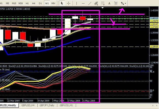Click the current price label 1.40315
The image size is (159, 109).
click(x=154, y=18)
